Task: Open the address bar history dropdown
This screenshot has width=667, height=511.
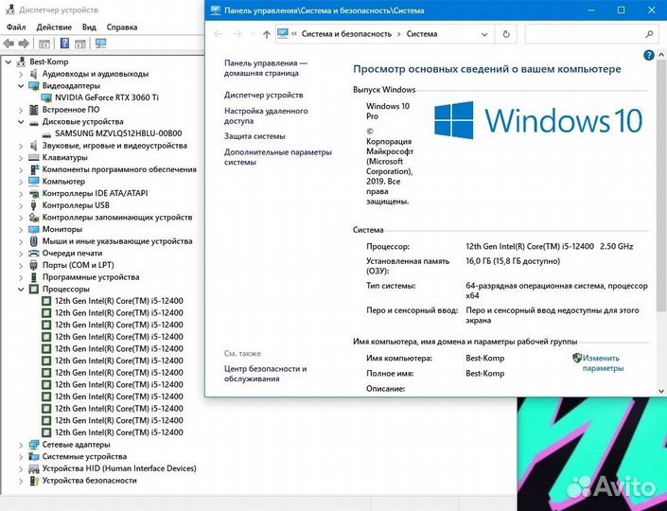Action: pyautogui.click(x=484, y=34)
